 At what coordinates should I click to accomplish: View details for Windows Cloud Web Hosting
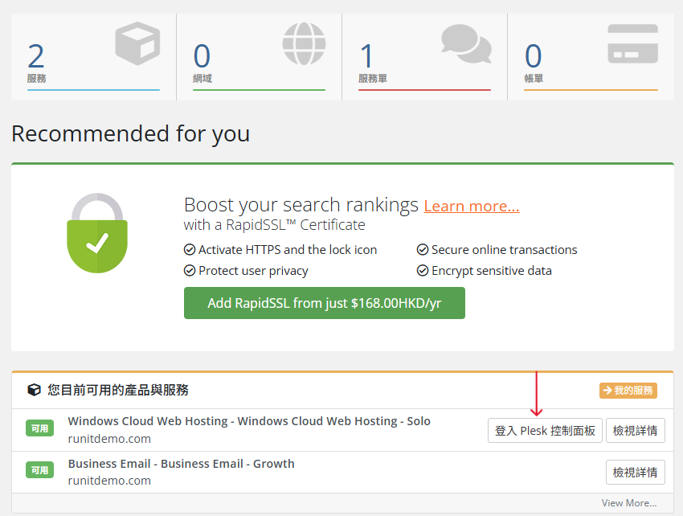pos(635,430)
